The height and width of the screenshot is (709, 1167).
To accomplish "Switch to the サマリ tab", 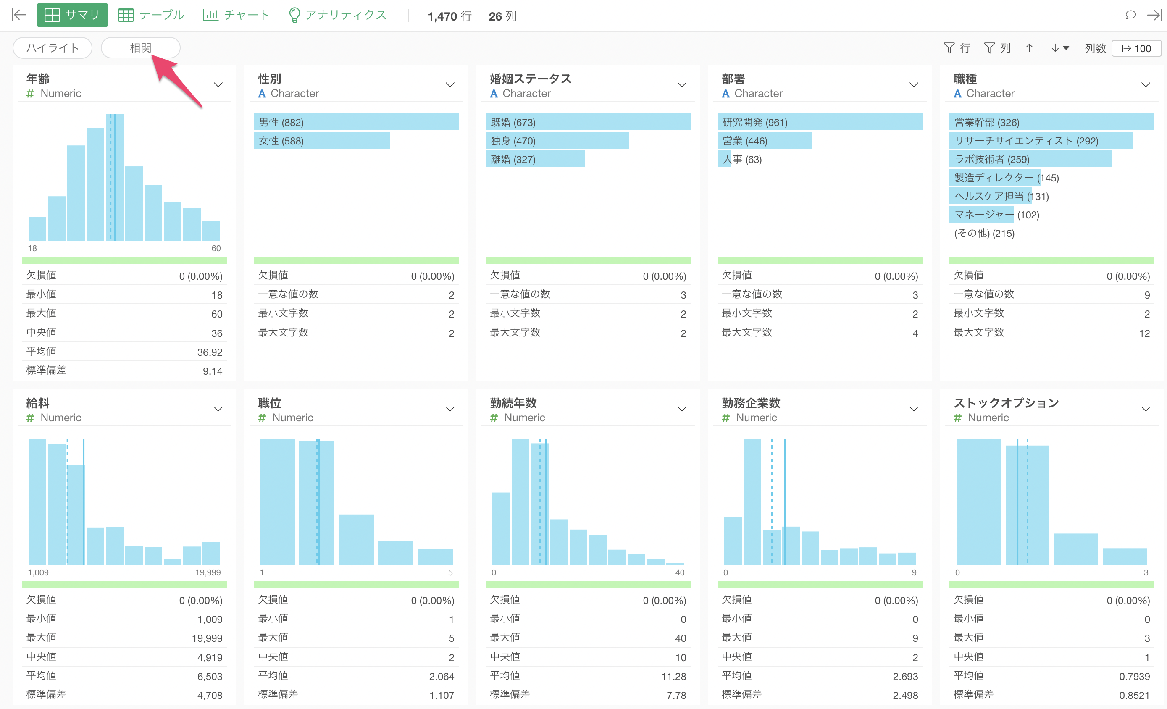I will pyautogui.click(x=72, y=15).
